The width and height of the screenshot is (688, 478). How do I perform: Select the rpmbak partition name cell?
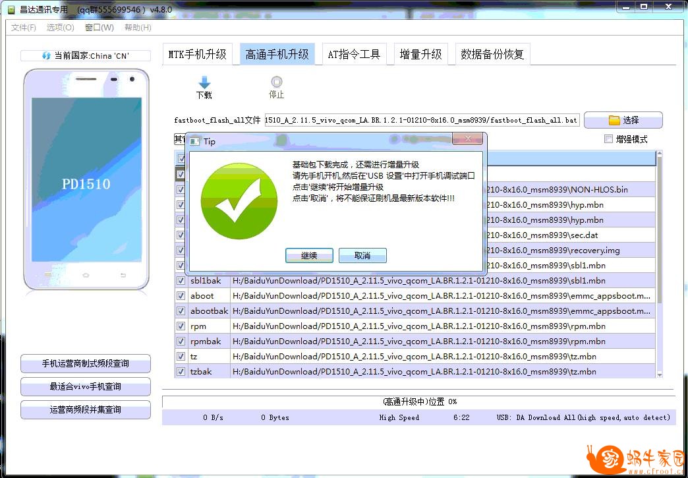pos(209,341)
